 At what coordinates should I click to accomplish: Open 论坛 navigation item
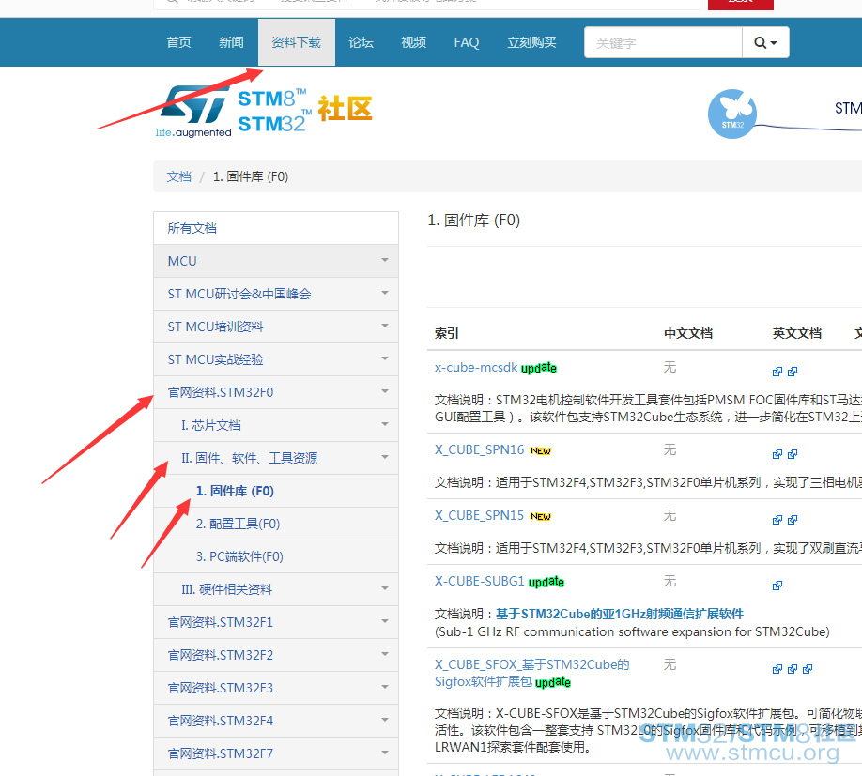[361, 42]
